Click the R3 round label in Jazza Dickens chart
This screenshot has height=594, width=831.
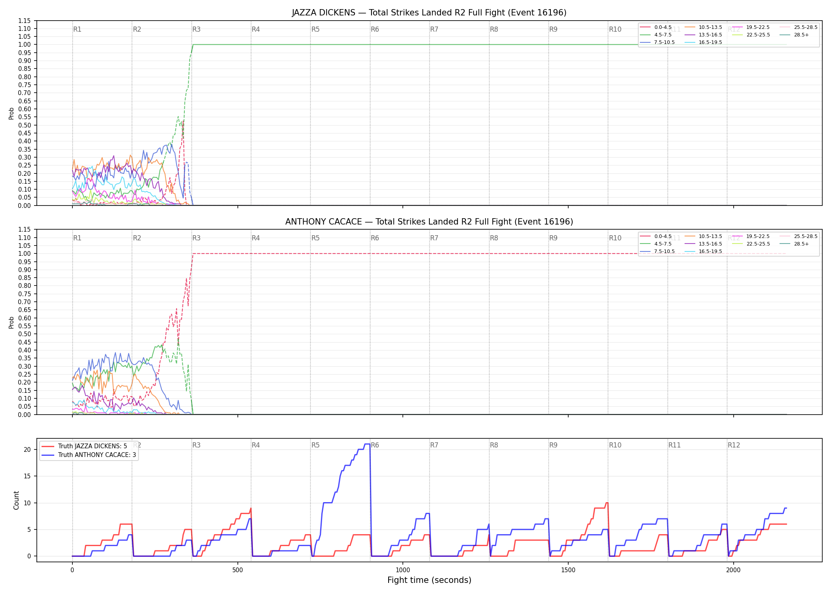coord(196,29)
